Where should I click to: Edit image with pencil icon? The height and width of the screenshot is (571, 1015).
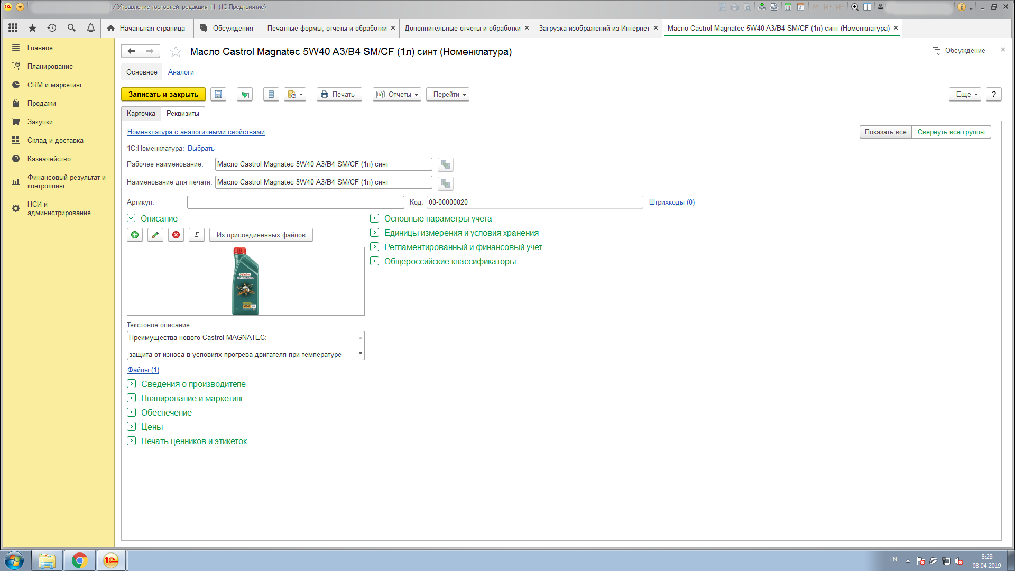point(155,235)
